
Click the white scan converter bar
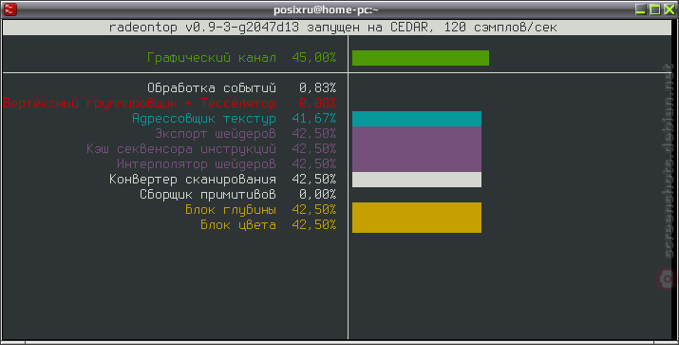point(417,180)
